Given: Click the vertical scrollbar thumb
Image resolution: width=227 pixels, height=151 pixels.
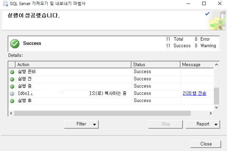Looking at the screenshot, I should coord(216,96).
